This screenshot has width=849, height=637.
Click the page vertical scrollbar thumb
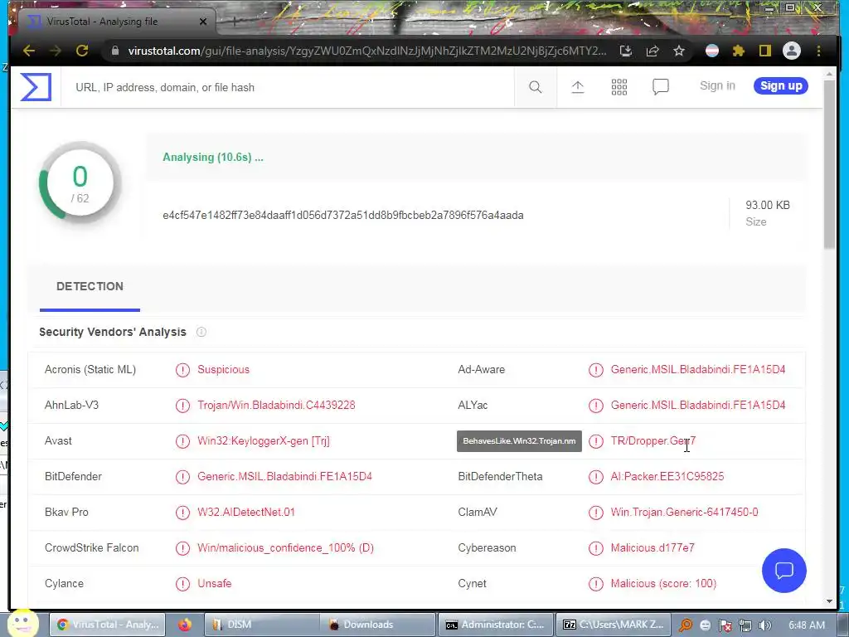pos(829,164)
